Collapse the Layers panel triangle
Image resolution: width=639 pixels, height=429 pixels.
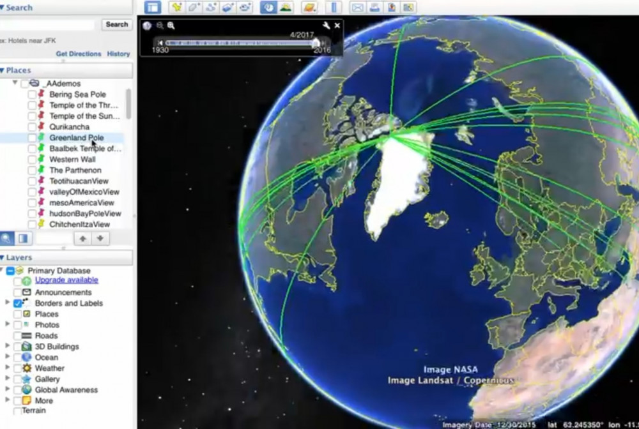pos(2,257)
